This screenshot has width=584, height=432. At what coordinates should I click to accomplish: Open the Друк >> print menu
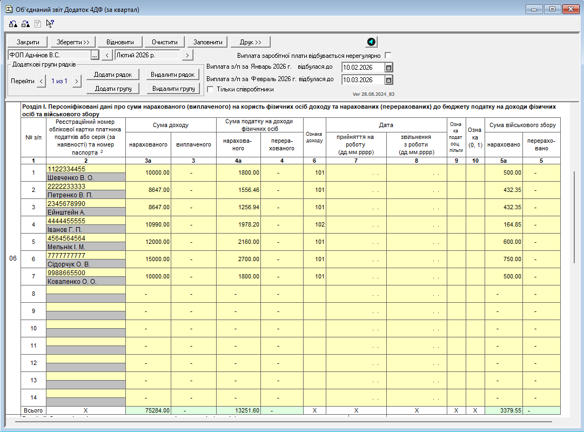(x=251, y=42)
